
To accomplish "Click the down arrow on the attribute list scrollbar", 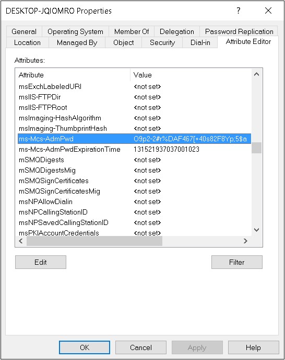I will pyautogui.click(x=257, y=230).
